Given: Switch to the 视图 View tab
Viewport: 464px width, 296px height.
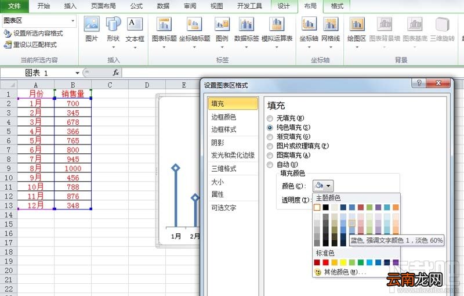Looking at the screenshot, I should 216,6.
